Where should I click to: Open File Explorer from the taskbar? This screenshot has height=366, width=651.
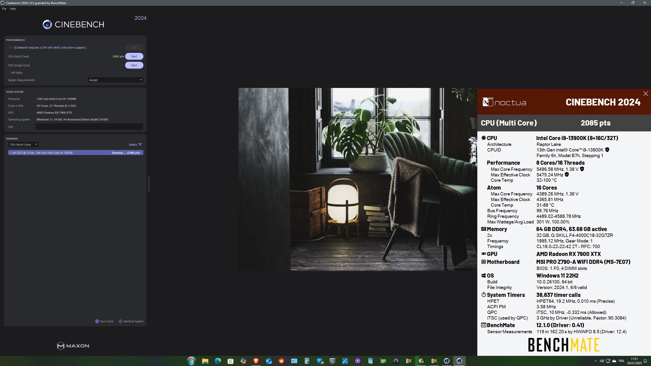click(205, 361)
